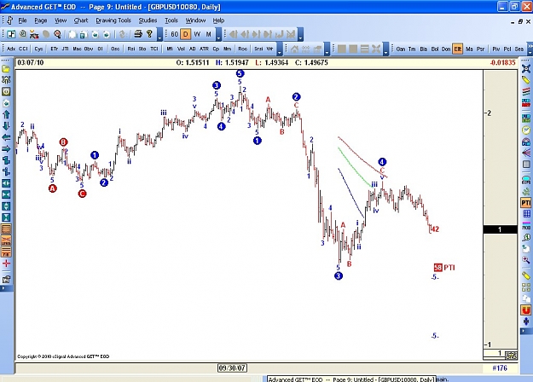Screen dimensions: 533x382
Task: Expand the studies toolbar overflow chevron
Action: [x=530, y=49]
